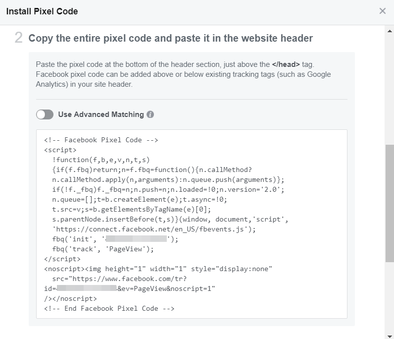The width and height of the screenshot is (394, 339).
Task: Click the &ev=PageView&noscript=1 line
Action: pos(129,288)
